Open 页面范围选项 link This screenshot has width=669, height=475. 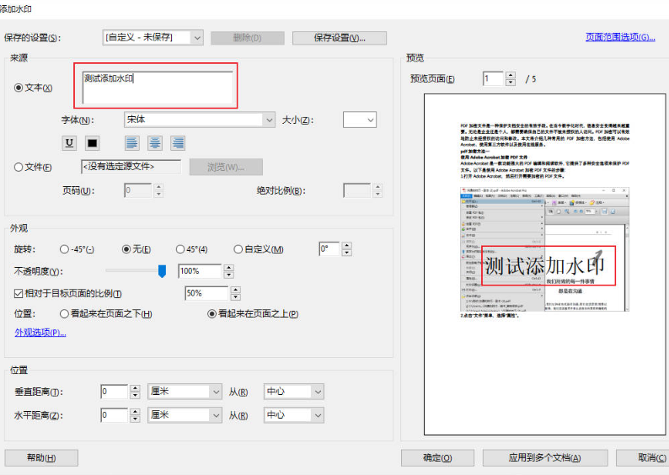tap(620, 37)
